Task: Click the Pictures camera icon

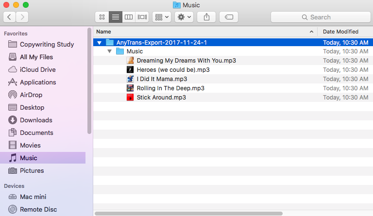Action: pos(13,170)
